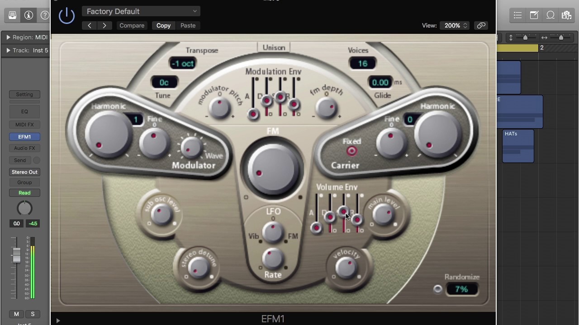Open the Audio FX slot
This screenshot has height=325, width=579.
24,148
